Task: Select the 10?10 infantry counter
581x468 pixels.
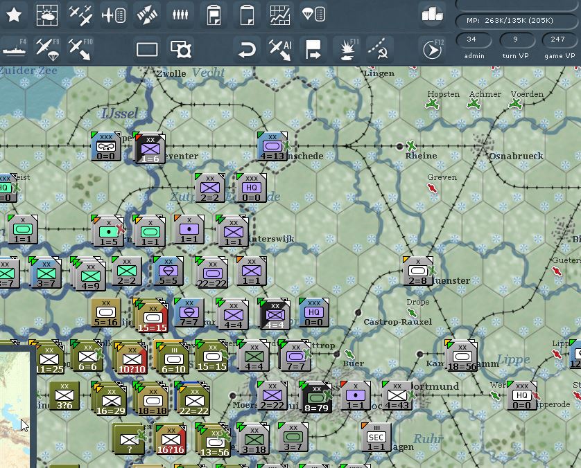Action: 132,358
